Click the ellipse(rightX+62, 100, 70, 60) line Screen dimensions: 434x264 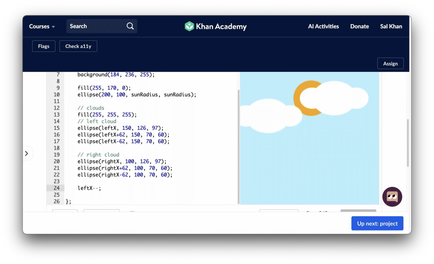(x=125, y=168)
